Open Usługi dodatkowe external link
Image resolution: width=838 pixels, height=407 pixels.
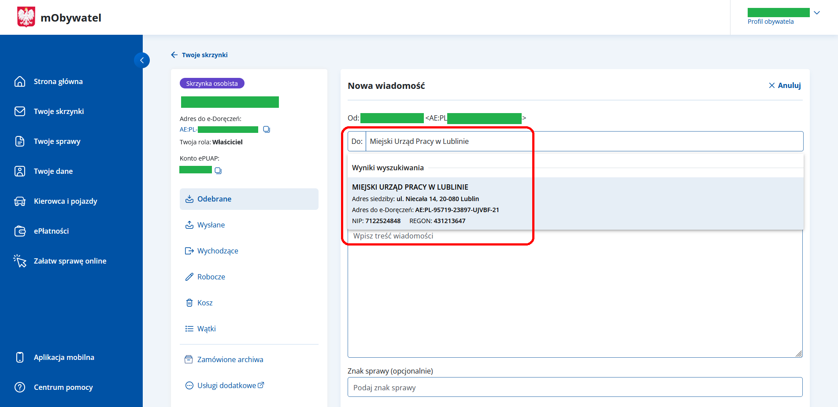[x=226, y=385]
